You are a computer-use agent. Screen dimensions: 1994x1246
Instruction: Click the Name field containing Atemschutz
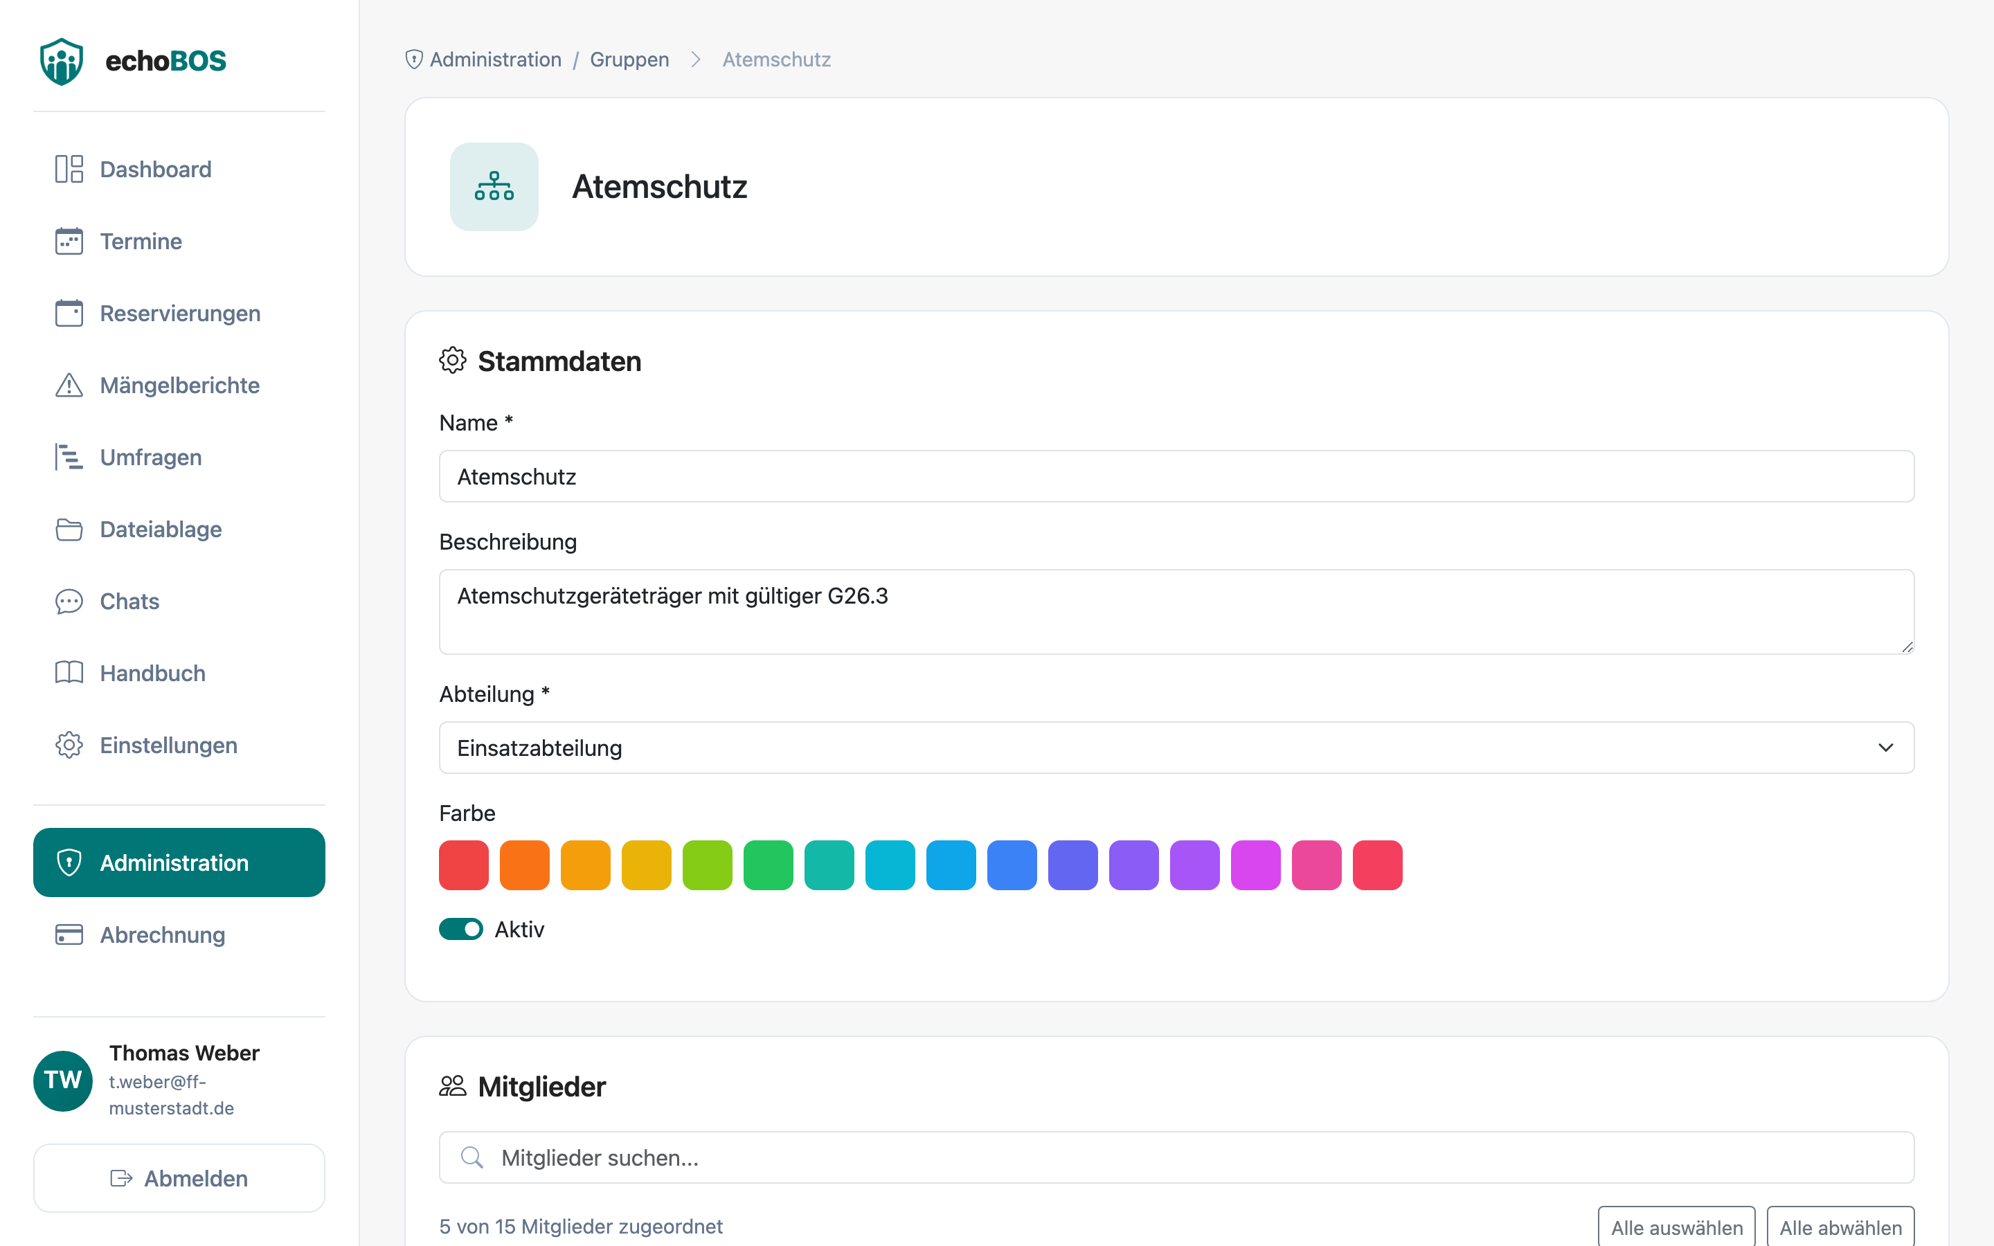[1176, 476]
